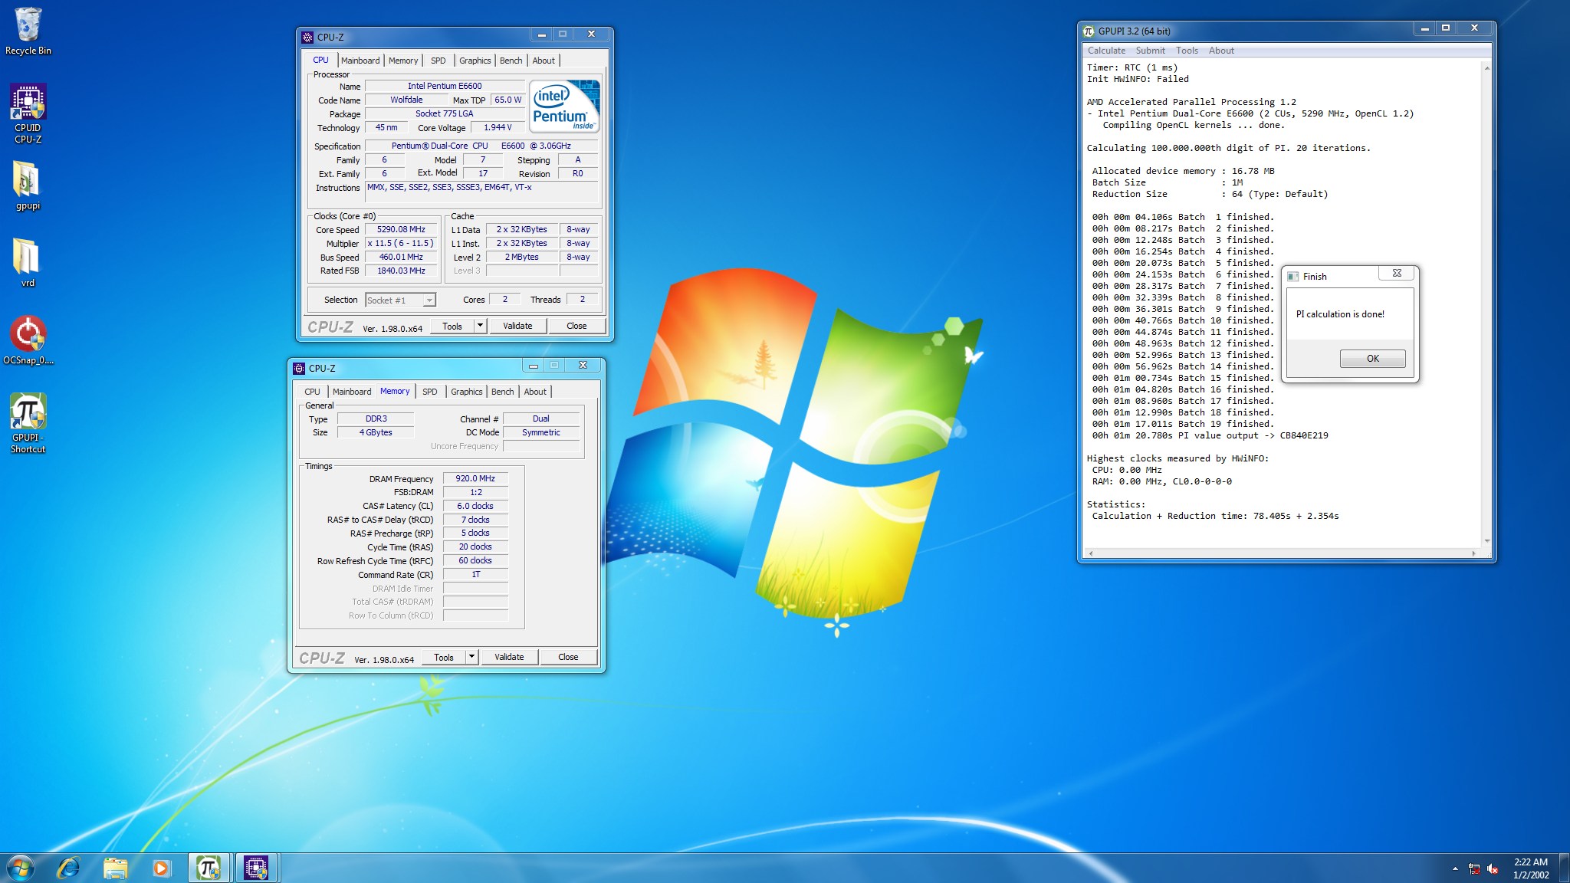1570x883 pixels.
Task: Open the Recycle Bin desktop icon
Action: click(28, 31)
